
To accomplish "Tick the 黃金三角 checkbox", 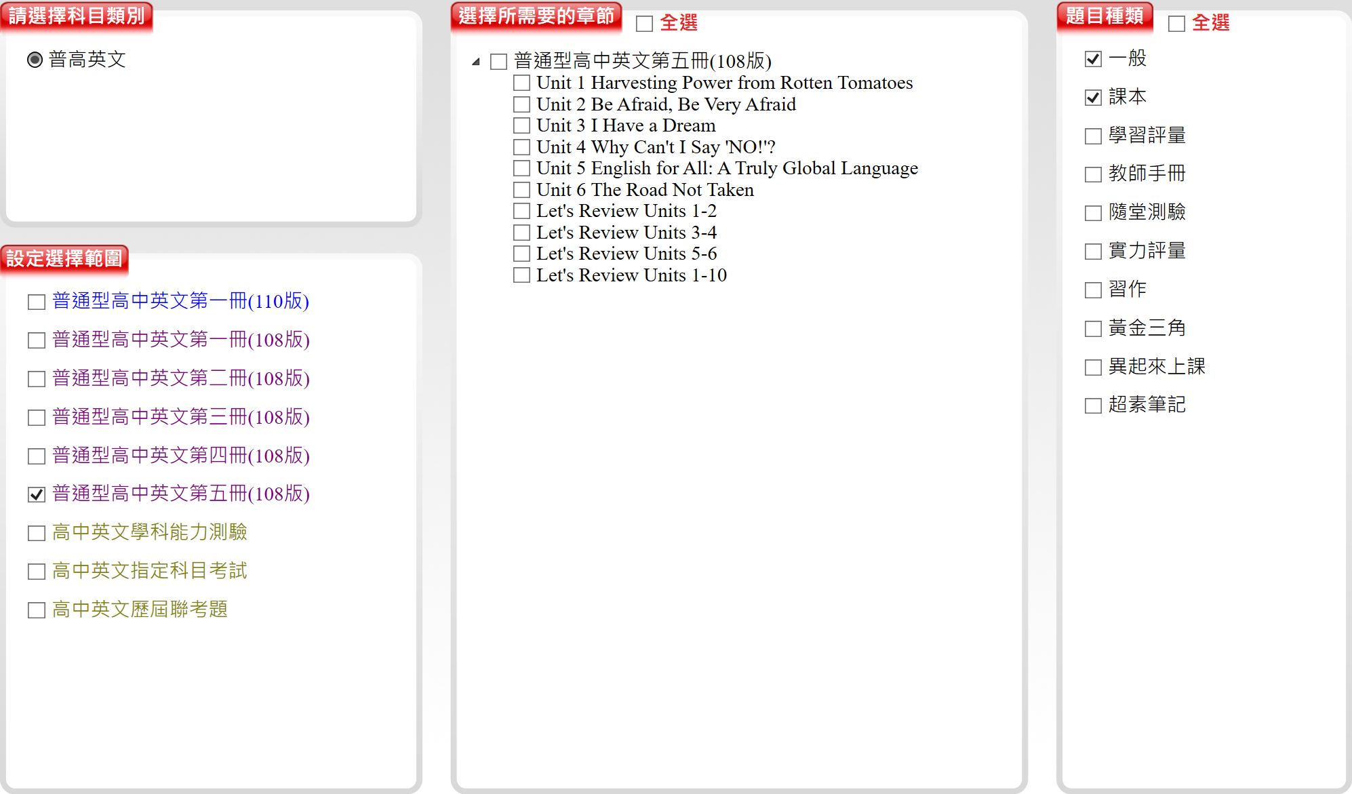I will click(x=1093, y=329).
